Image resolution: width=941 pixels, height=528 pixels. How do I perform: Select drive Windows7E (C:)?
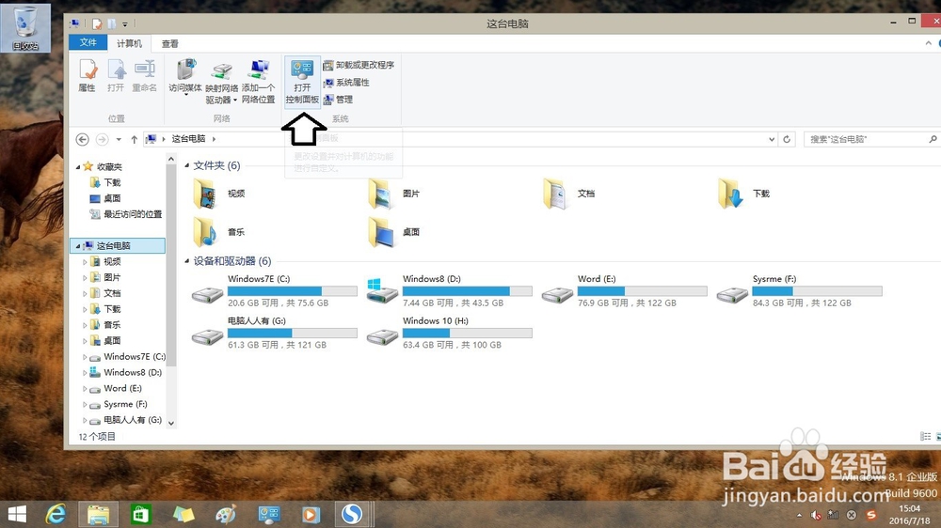(274, 290)
